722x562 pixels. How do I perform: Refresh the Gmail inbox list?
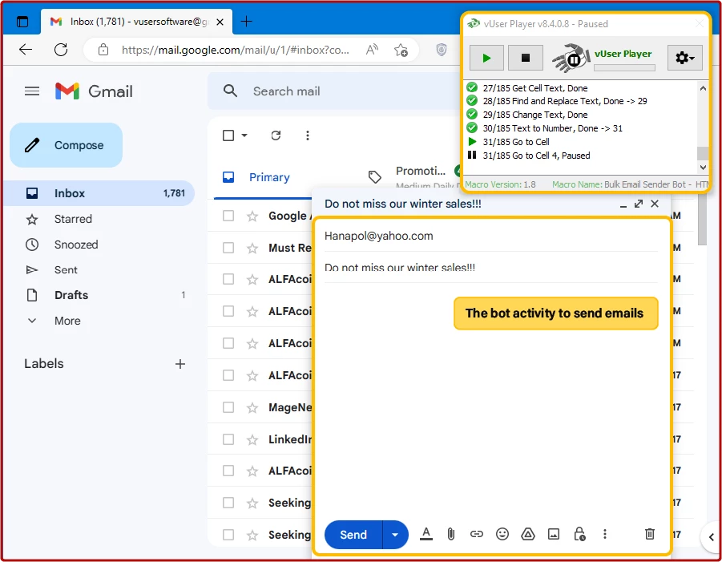pos(276,135)
